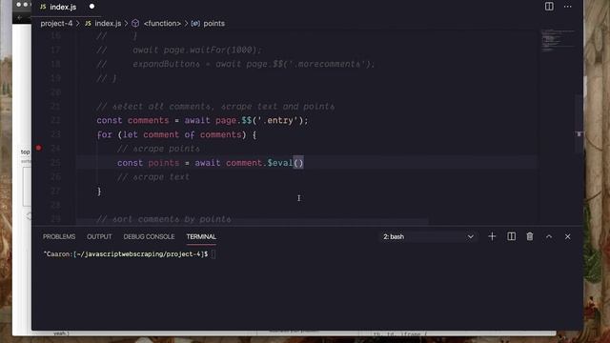The image size is (610, 343).
Task: Create a new terminal with plus icon
Action: 492,236
